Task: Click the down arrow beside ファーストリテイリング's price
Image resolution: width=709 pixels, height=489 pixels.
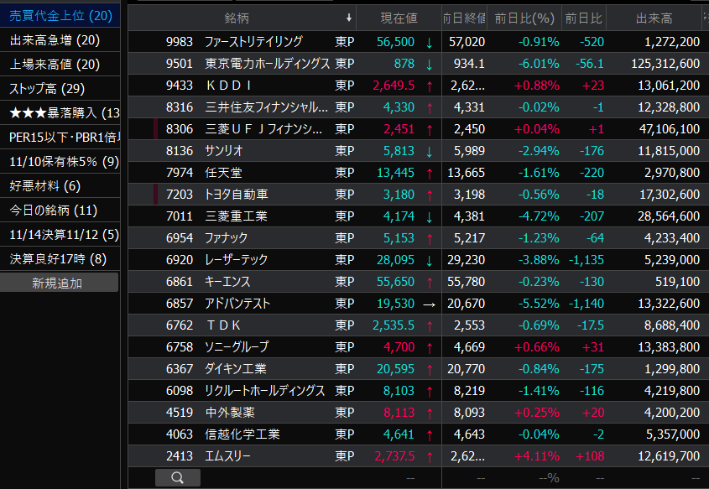Action: click(430, 42)
